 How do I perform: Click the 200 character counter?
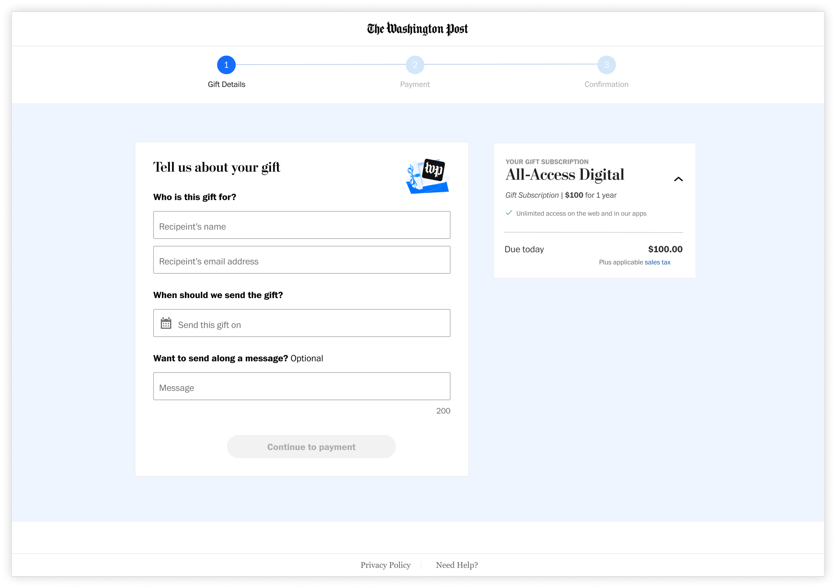(443, 411)
